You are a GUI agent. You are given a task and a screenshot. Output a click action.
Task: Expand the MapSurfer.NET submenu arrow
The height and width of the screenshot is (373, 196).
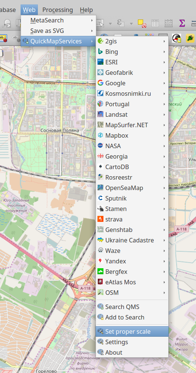coord(164,125)
